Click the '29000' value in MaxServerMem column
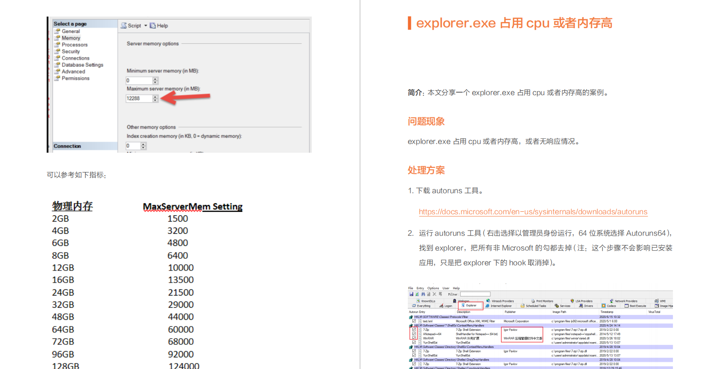 pyautogui.click(x=181, y=305)
